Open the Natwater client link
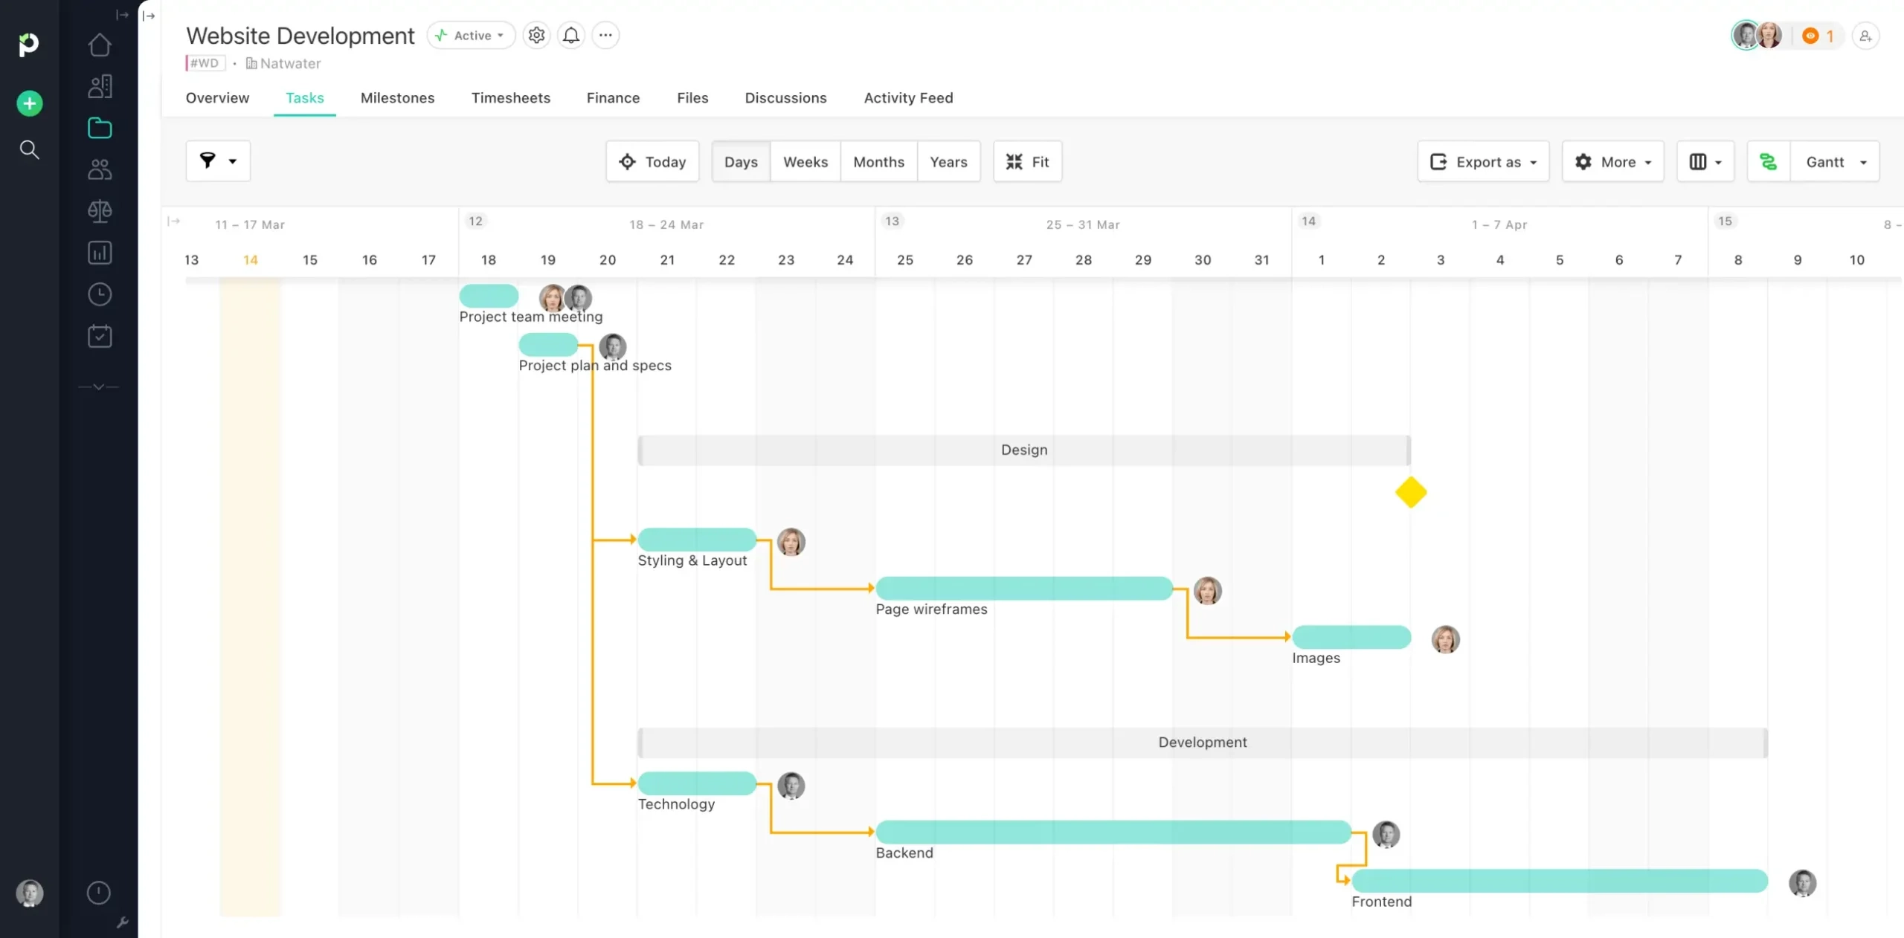Image resolution: width=1904 pixels, height=938 pixels. [290, 63]
